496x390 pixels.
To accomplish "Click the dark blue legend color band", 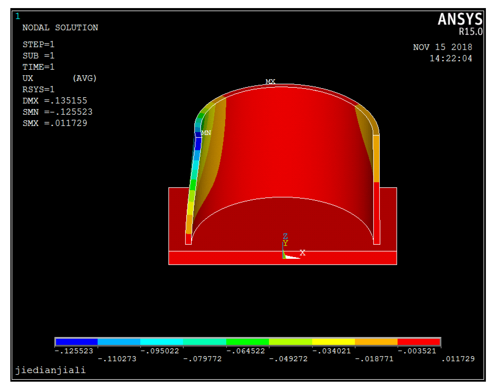I will pos(76,342).
